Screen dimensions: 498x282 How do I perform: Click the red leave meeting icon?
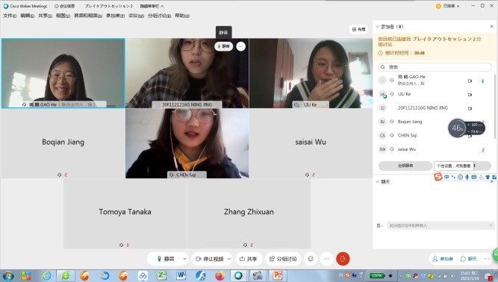(x=343, y=259)
